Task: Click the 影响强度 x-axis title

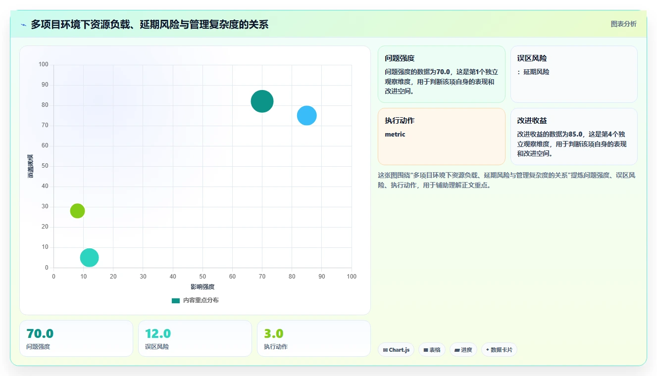Action: (202, 287)
